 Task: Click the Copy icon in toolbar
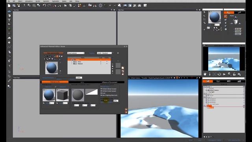29,6
